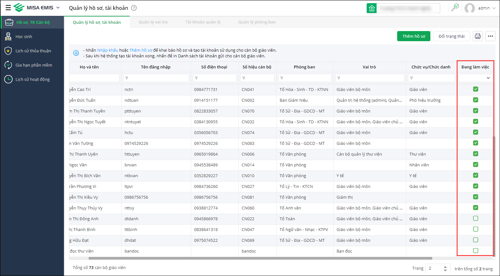Expand the MISA EMIS app switcher chevron
This screenshot has height=276, width=500.
pos(58,8)
